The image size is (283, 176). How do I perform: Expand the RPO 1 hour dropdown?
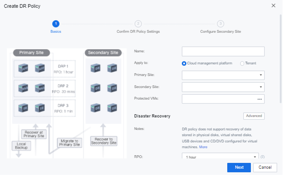[x=220, y=156]
